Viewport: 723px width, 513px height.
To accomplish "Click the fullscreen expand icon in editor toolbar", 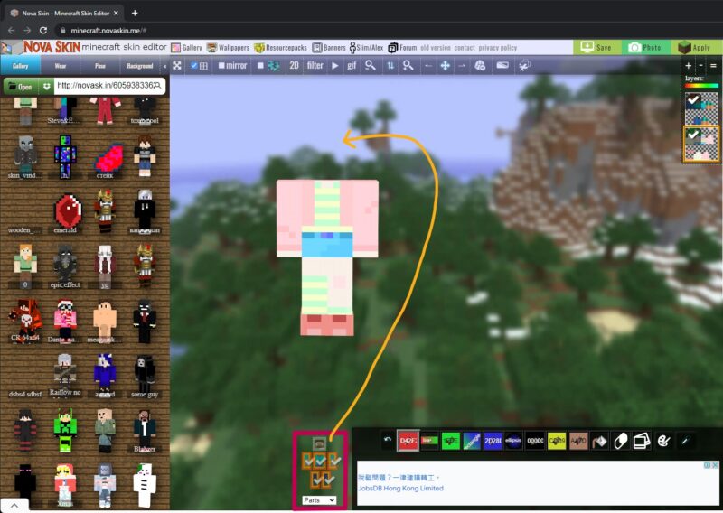I will point(176,65).
